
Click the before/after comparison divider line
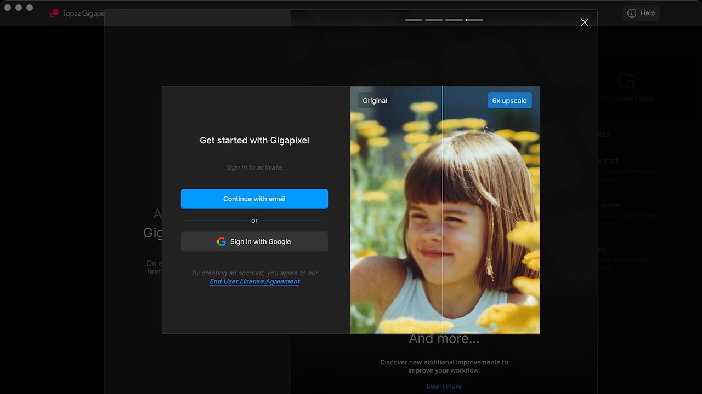[443, 210]
